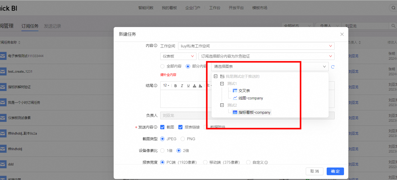Click the 确定 confirm button
This screenshot has height=180, width=397.
coord(335,171)
